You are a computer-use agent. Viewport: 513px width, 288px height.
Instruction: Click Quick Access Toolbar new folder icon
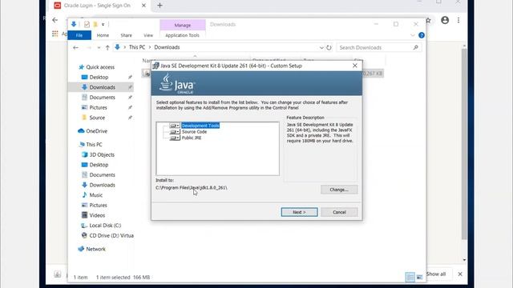click(95, 25)
